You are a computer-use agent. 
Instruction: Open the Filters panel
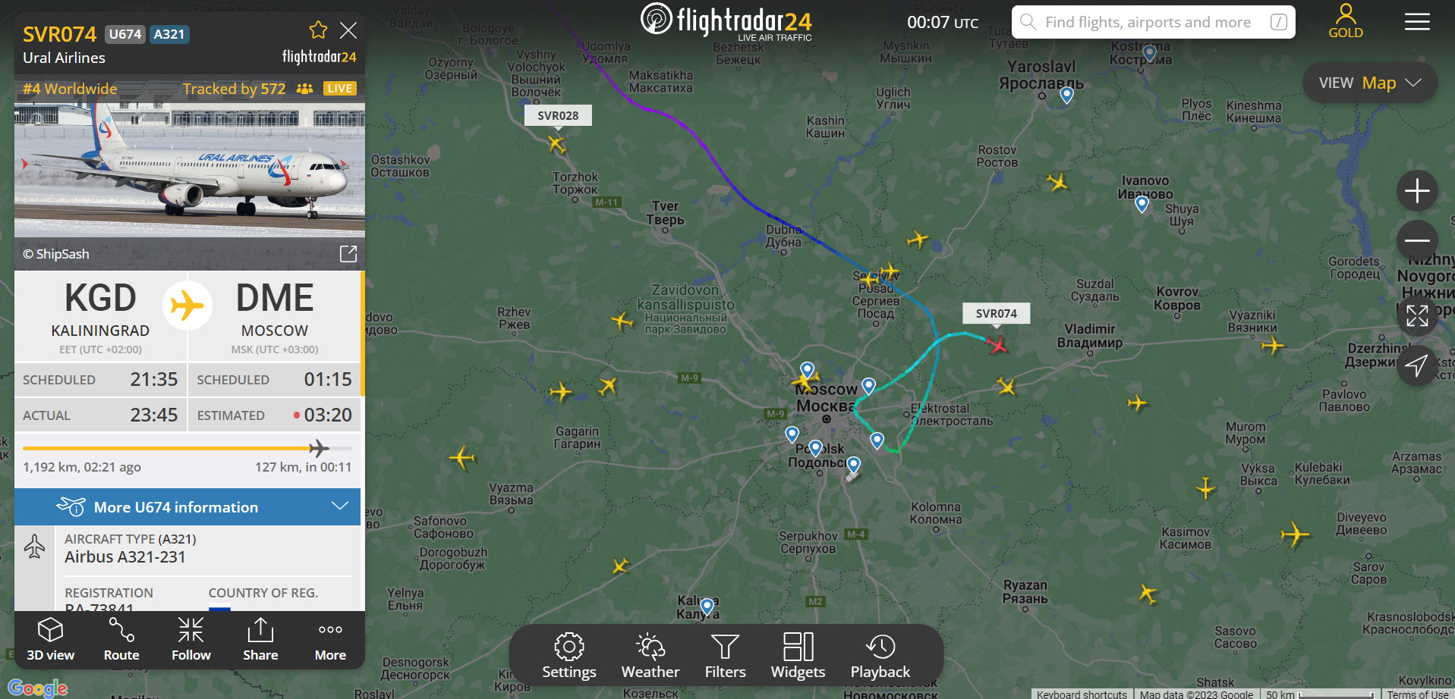[725, 657]
